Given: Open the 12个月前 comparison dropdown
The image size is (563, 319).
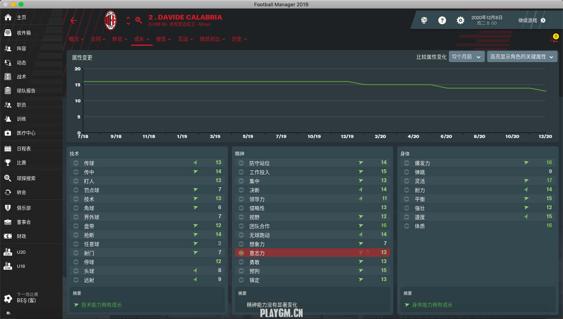Looking at the screenshot, I should tap(466, 57).
